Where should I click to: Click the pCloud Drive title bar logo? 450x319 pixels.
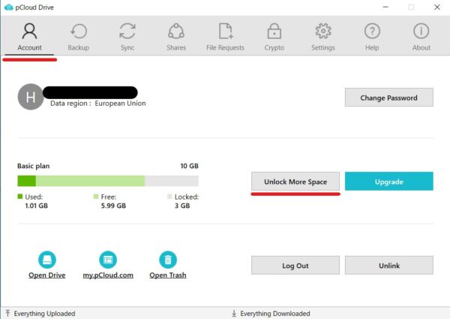pyautogui.click(x=8, y=8)
